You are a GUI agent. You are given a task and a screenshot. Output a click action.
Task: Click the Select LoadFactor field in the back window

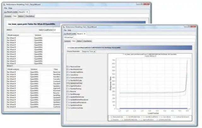pos(57,30)
